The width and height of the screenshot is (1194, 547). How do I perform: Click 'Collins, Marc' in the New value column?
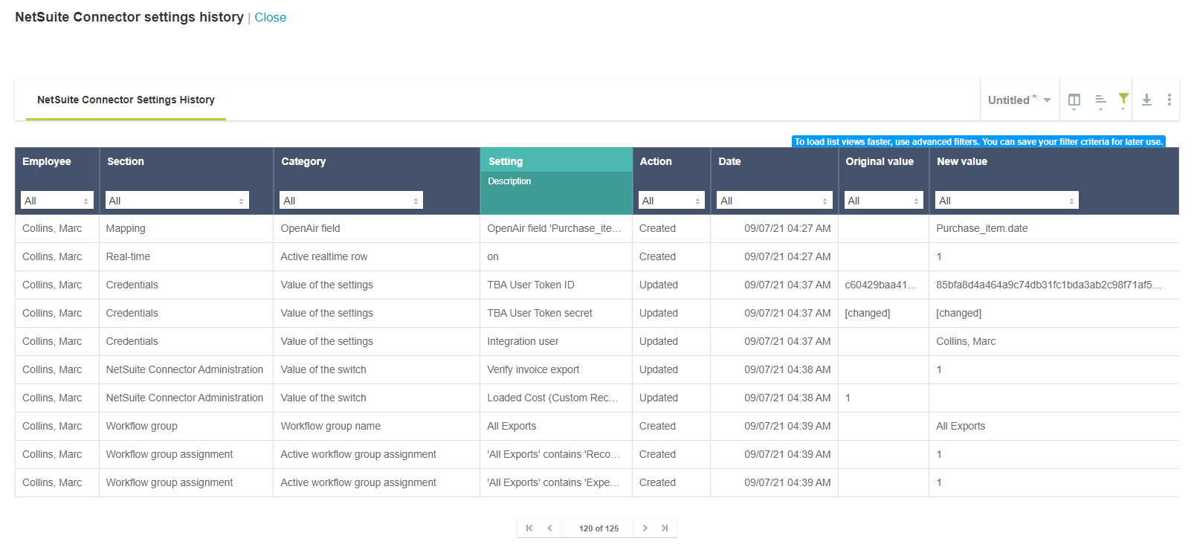point(966,341)
